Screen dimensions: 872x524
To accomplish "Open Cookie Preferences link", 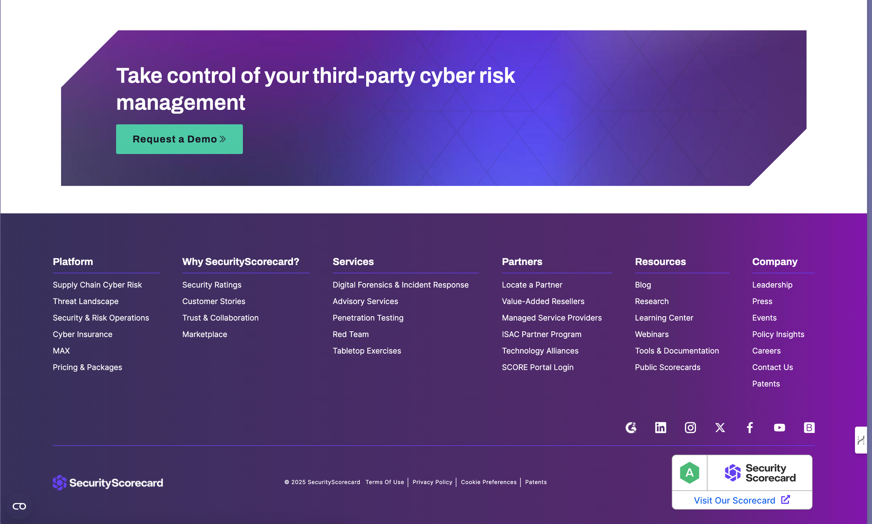I will [488, 482].
